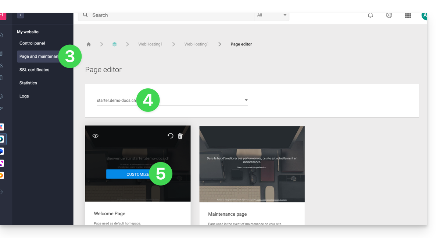Click the blue CUSTOMIZE button
440x238 pixels.
pyautogui.click(x=129, y=174)
